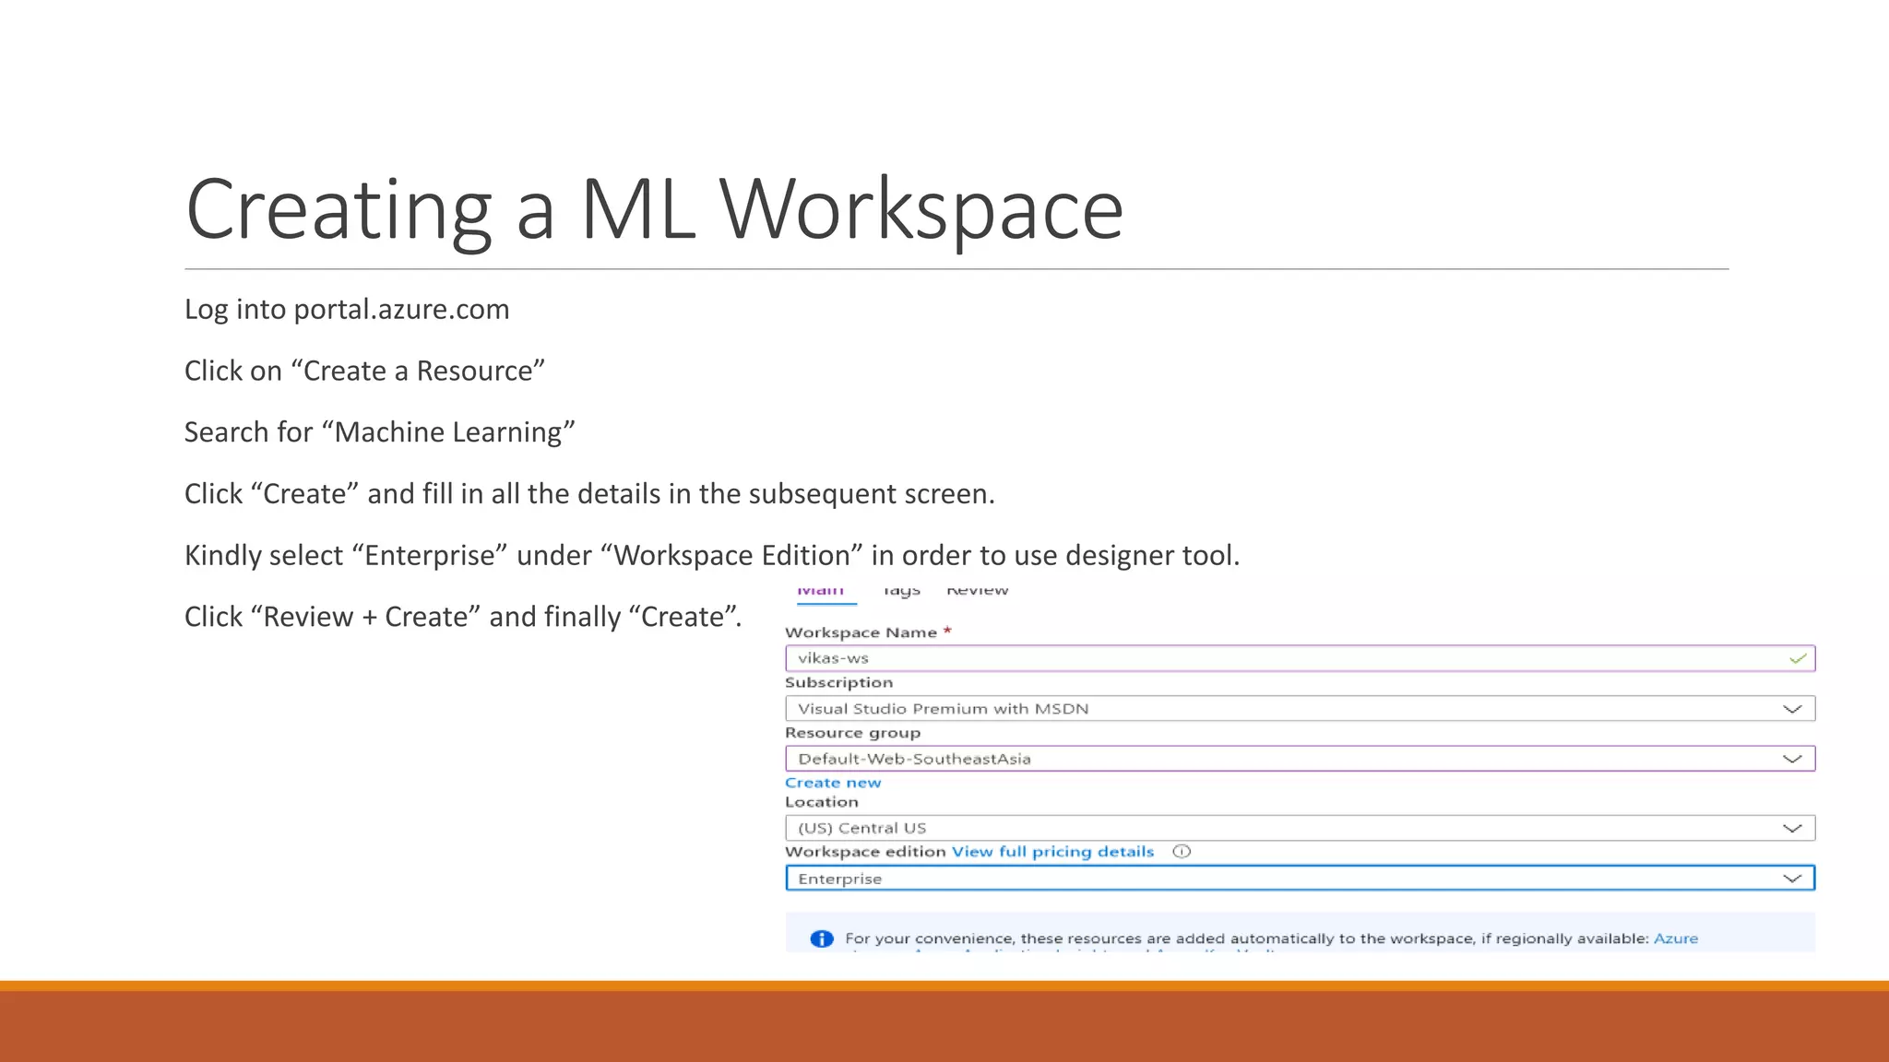Click the green validation checkmark in Workspace Name
The width and height of the screenshot is (1889, 1062).
click(1798, 658)
